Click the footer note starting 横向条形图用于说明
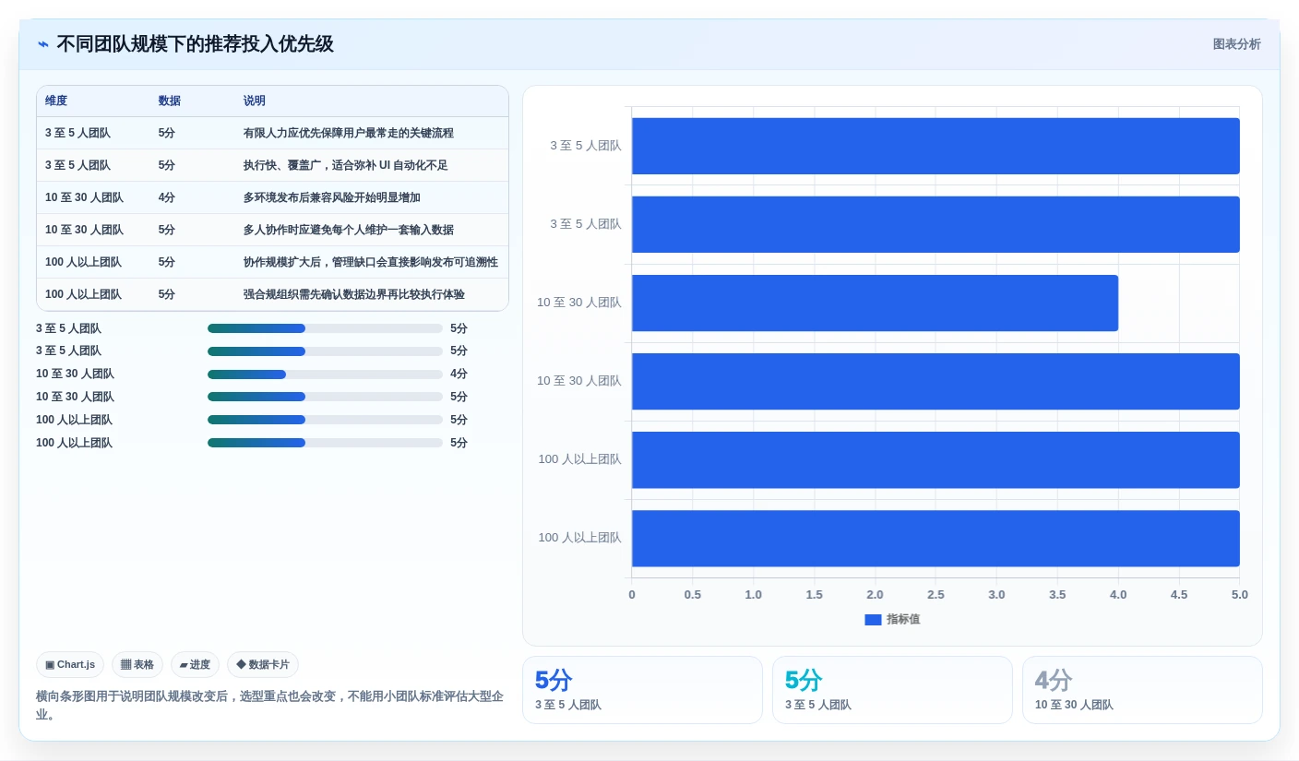The image size is (1299, 761). coord(270,706)
